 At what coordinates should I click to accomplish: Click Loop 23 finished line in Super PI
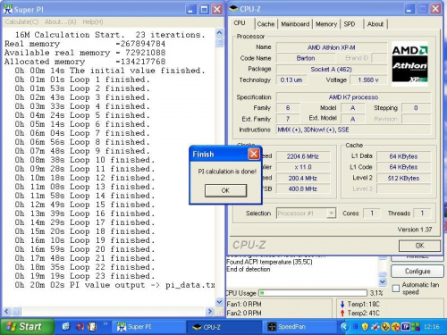point(85,276)
